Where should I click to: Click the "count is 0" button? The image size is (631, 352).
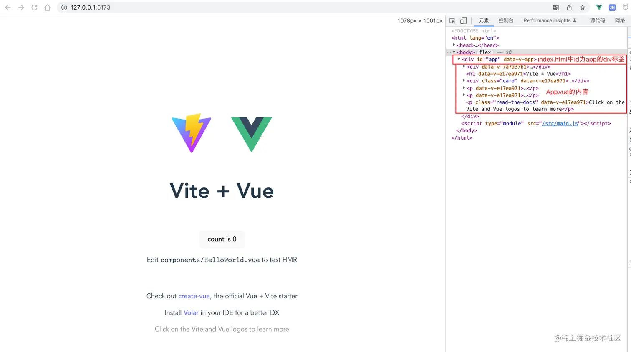[x=222, y=239]
